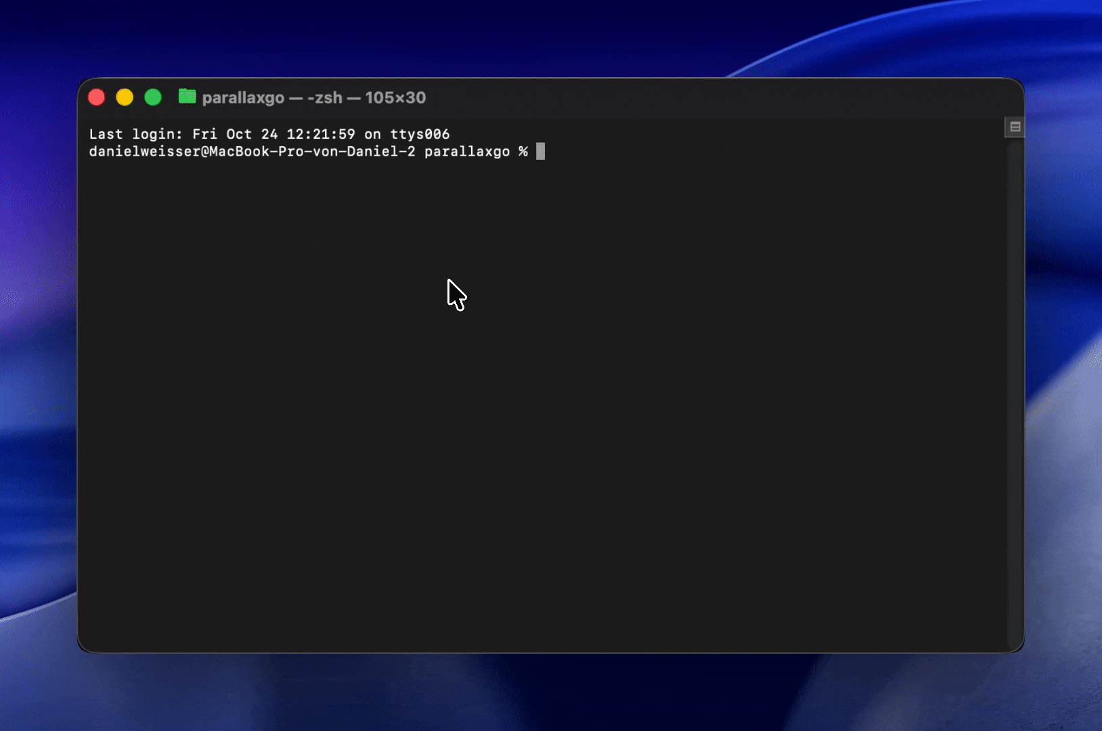Split the terminal pane using the split icon
The image size is (1102, 731).
click(x=1015, y=127)
